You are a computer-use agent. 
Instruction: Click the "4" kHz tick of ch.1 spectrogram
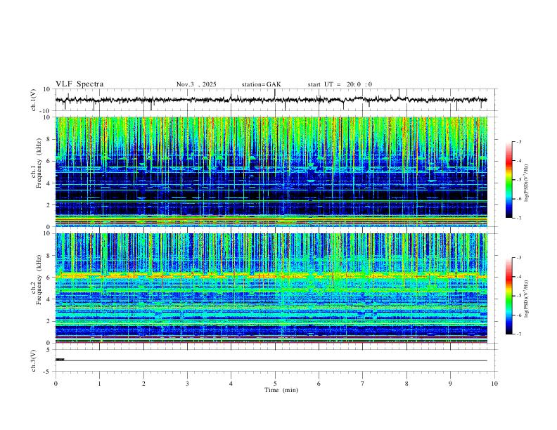(49, 183)
